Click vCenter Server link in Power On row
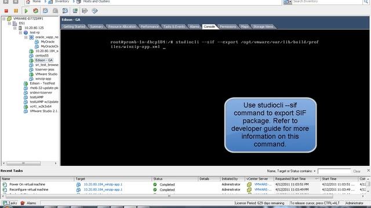 [x=263, y=184]
